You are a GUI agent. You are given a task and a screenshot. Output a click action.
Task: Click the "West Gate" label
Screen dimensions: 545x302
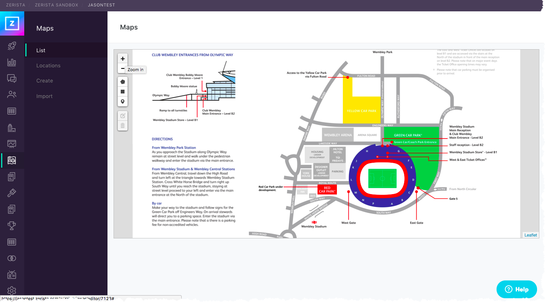tap(349, 223)
